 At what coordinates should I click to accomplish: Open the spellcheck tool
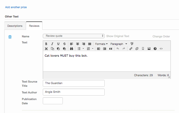132,44
